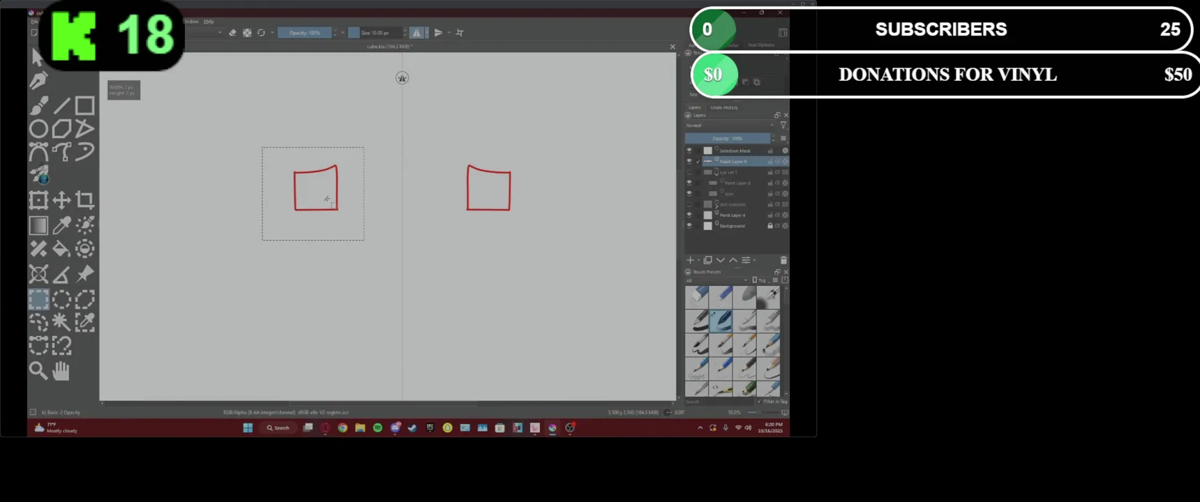This screenshot has width=1200, height=502.
Task: Open the Normal blending mode dropdown
Action: coord(730,125)
